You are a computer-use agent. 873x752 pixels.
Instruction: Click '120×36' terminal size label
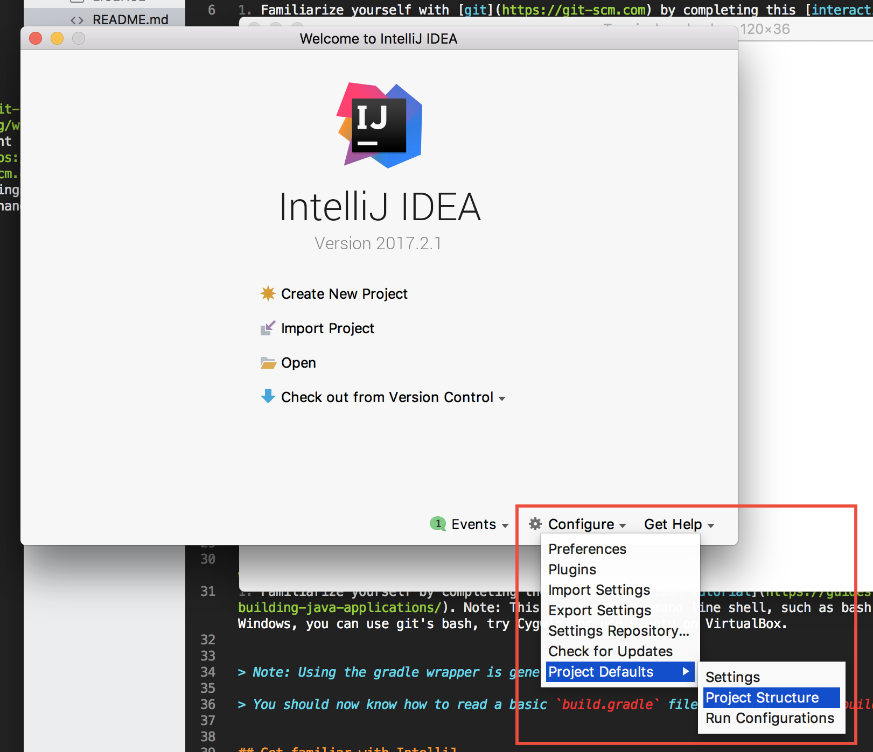click(765, 29)
